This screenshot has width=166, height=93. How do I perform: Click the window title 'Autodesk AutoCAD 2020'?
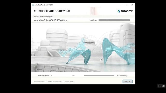click(44, 5)
